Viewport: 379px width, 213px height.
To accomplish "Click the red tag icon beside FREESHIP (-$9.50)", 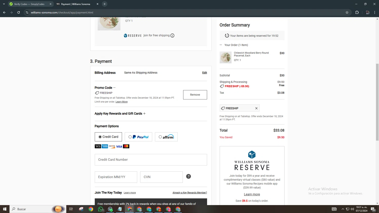I will [x=222, y=86].
